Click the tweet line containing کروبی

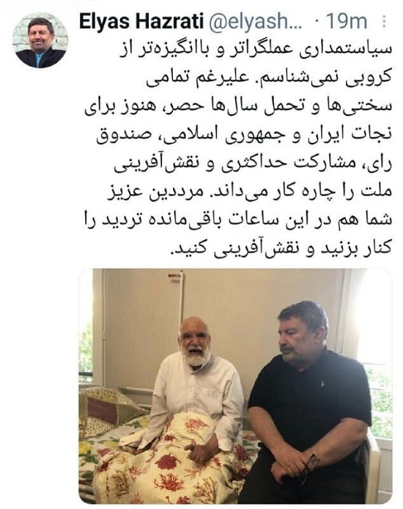click(269, 80)
